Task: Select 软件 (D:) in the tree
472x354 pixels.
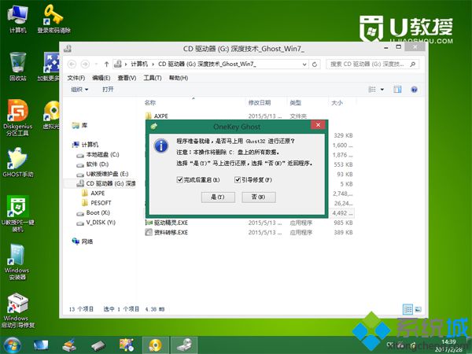Action: pyautogui.click(x=93, y=164)
